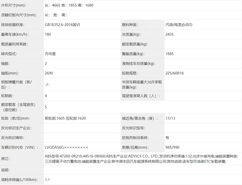Viewport: 242px width, 185px height.
Task: Click the 最高车速(km/h) label
Action: tap(15, 35)
